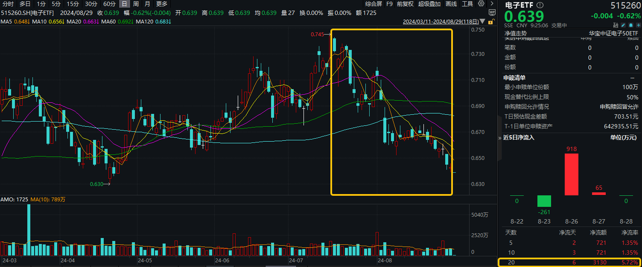Expand the 更多 timeframe options
The width and height of the screenshot is (642, 267).
162,4
